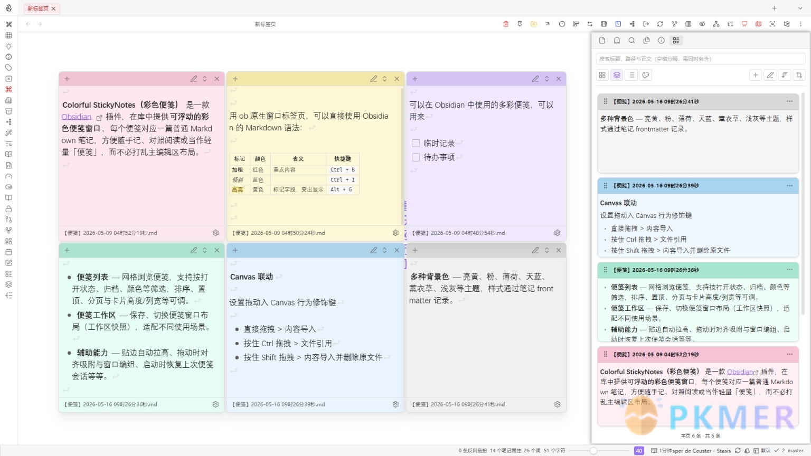Click the sync refresh icon in top toolbar
811x456 pixels.
pyautogui.click(x=660, y=24)
